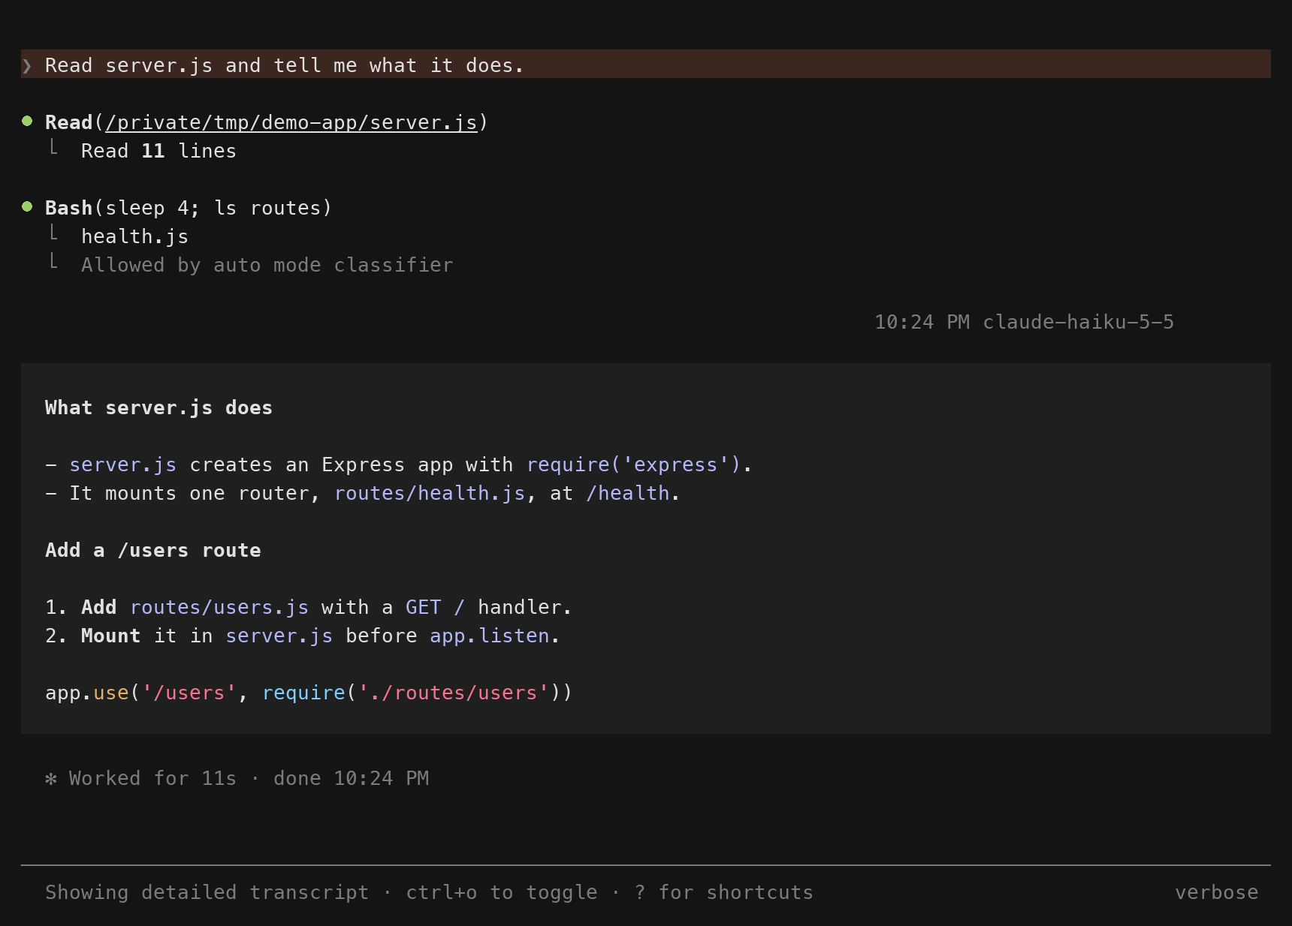Click the 'claude-haiku-5-5' model label
The image size is (1292, 926).
[x=1078, y=322]
